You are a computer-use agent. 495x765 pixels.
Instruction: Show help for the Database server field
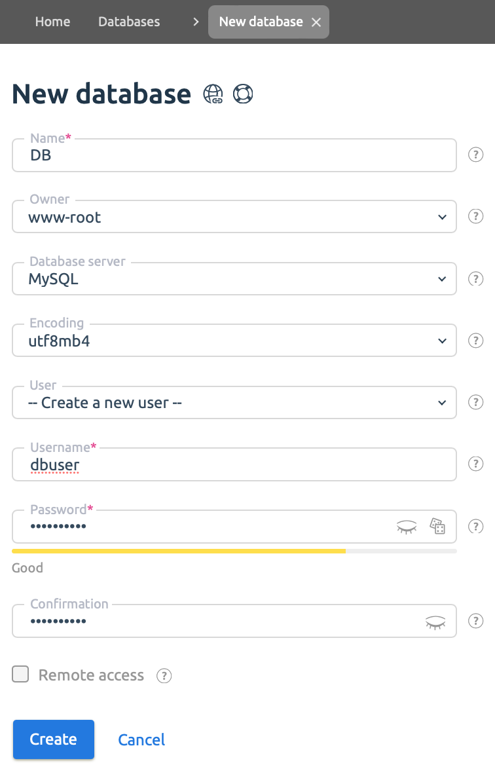click(x=475, y=278)
